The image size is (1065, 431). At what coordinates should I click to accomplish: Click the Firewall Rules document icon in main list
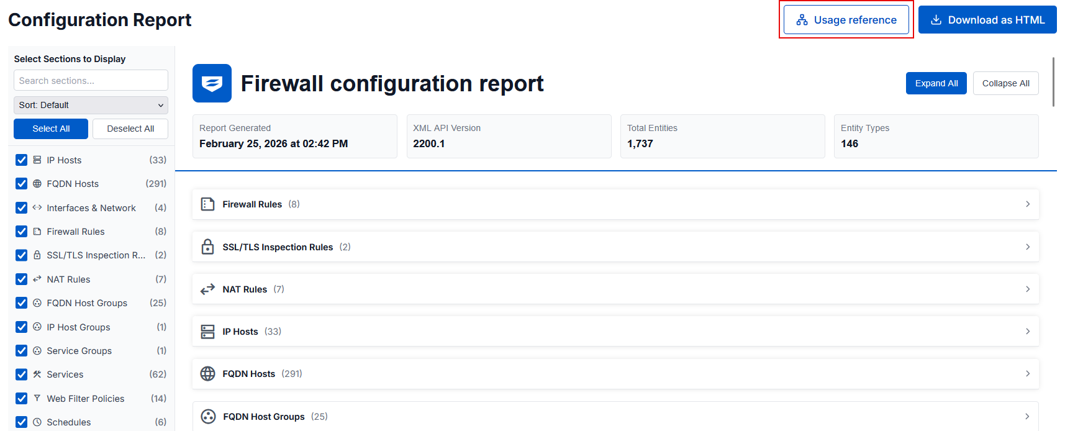pos(207,204)
